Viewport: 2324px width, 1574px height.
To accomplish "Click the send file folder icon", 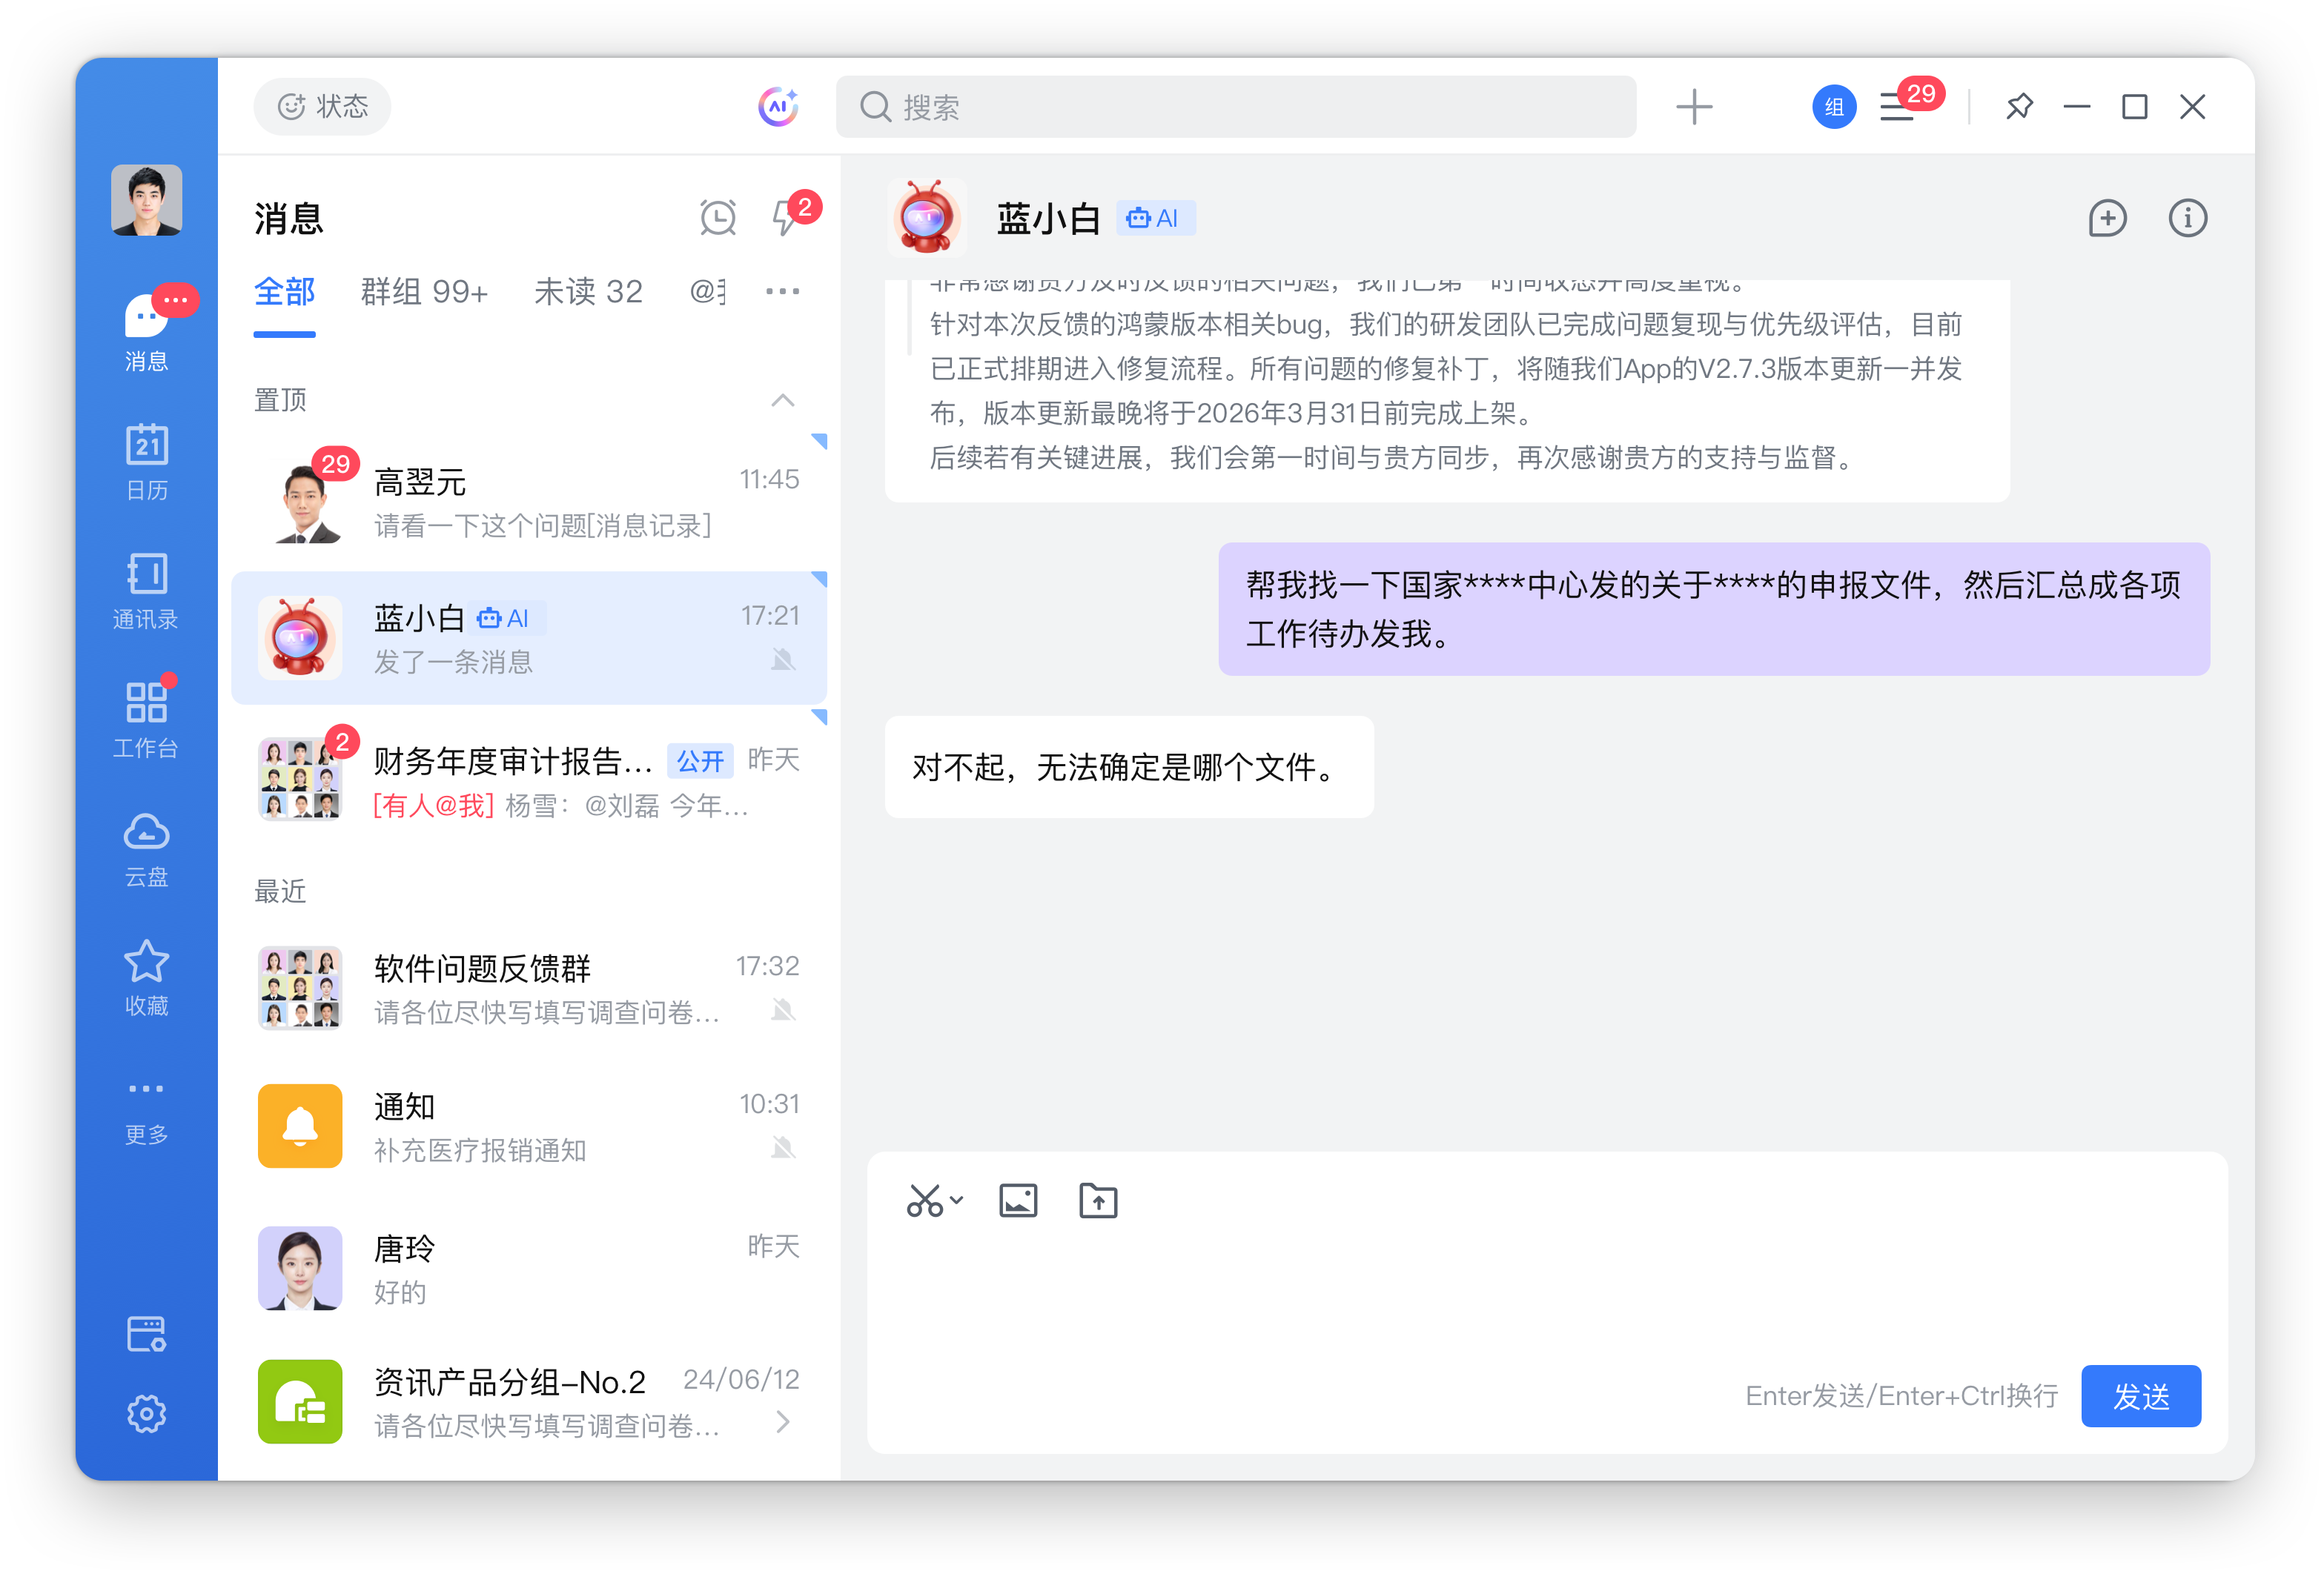I will click(x=1097, y=1201).
